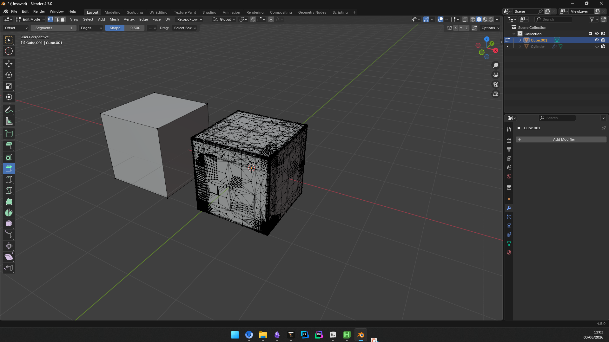Screen dimensions: 609x342
Task: Switch to the Sculpting workspace tab
Action: (x=135, y=12)
